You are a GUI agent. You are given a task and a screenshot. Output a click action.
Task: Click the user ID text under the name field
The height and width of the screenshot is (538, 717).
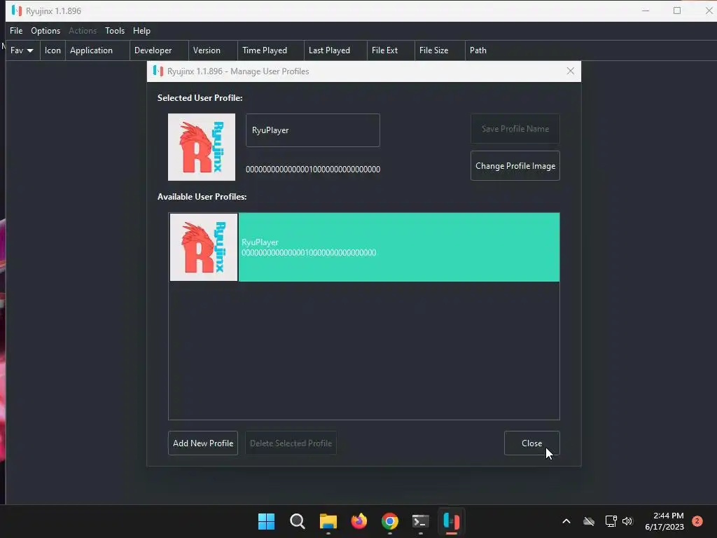point(313,170)
